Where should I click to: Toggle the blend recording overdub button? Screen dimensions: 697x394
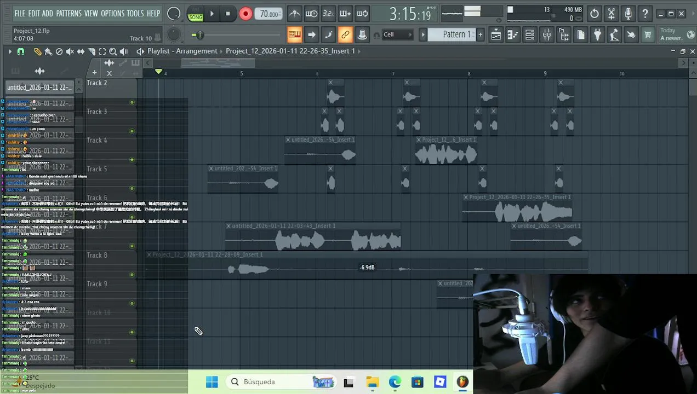[345, 14]
